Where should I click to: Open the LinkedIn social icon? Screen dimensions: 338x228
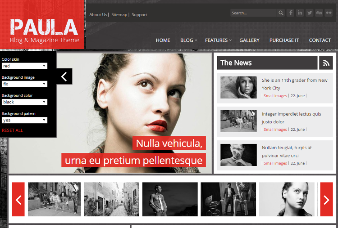300,13
